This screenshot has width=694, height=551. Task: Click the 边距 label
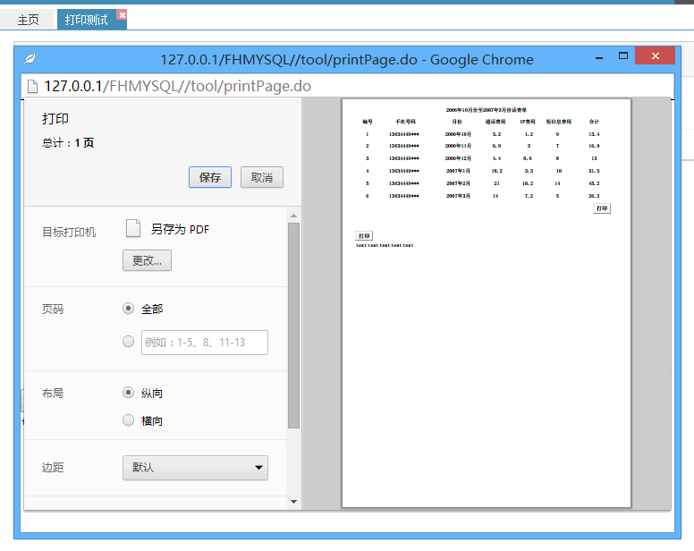[53, 467]
